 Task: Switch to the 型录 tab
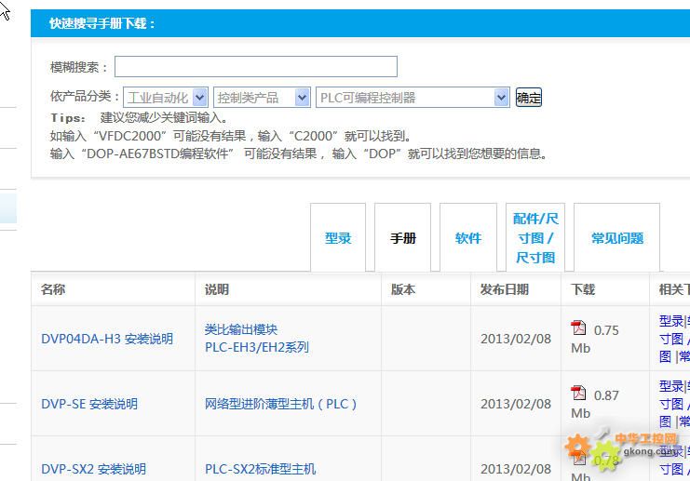click(338, 238)
